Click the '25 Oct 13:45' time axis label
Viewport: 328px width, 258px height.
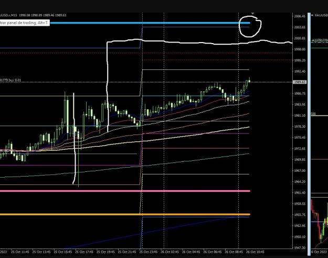coord(41,252)
